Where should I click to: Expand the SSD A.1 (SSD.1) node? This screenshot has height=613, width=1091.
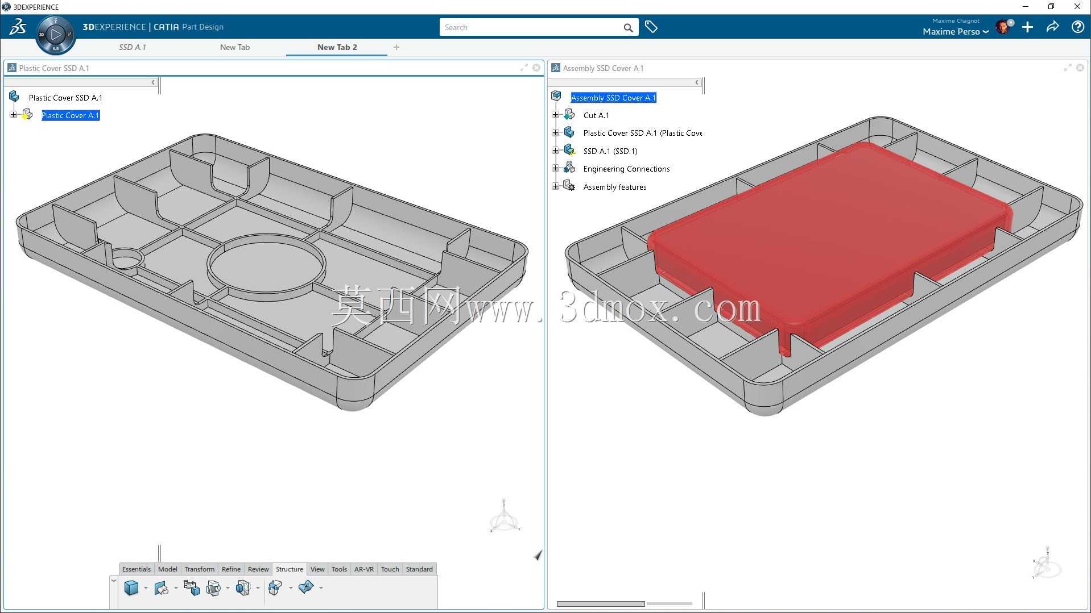click(556, 151)
